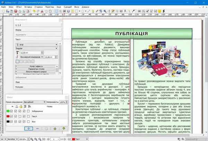Open the Звичайна image quality dropdown
208x141 pixels.
pos(12,139)
